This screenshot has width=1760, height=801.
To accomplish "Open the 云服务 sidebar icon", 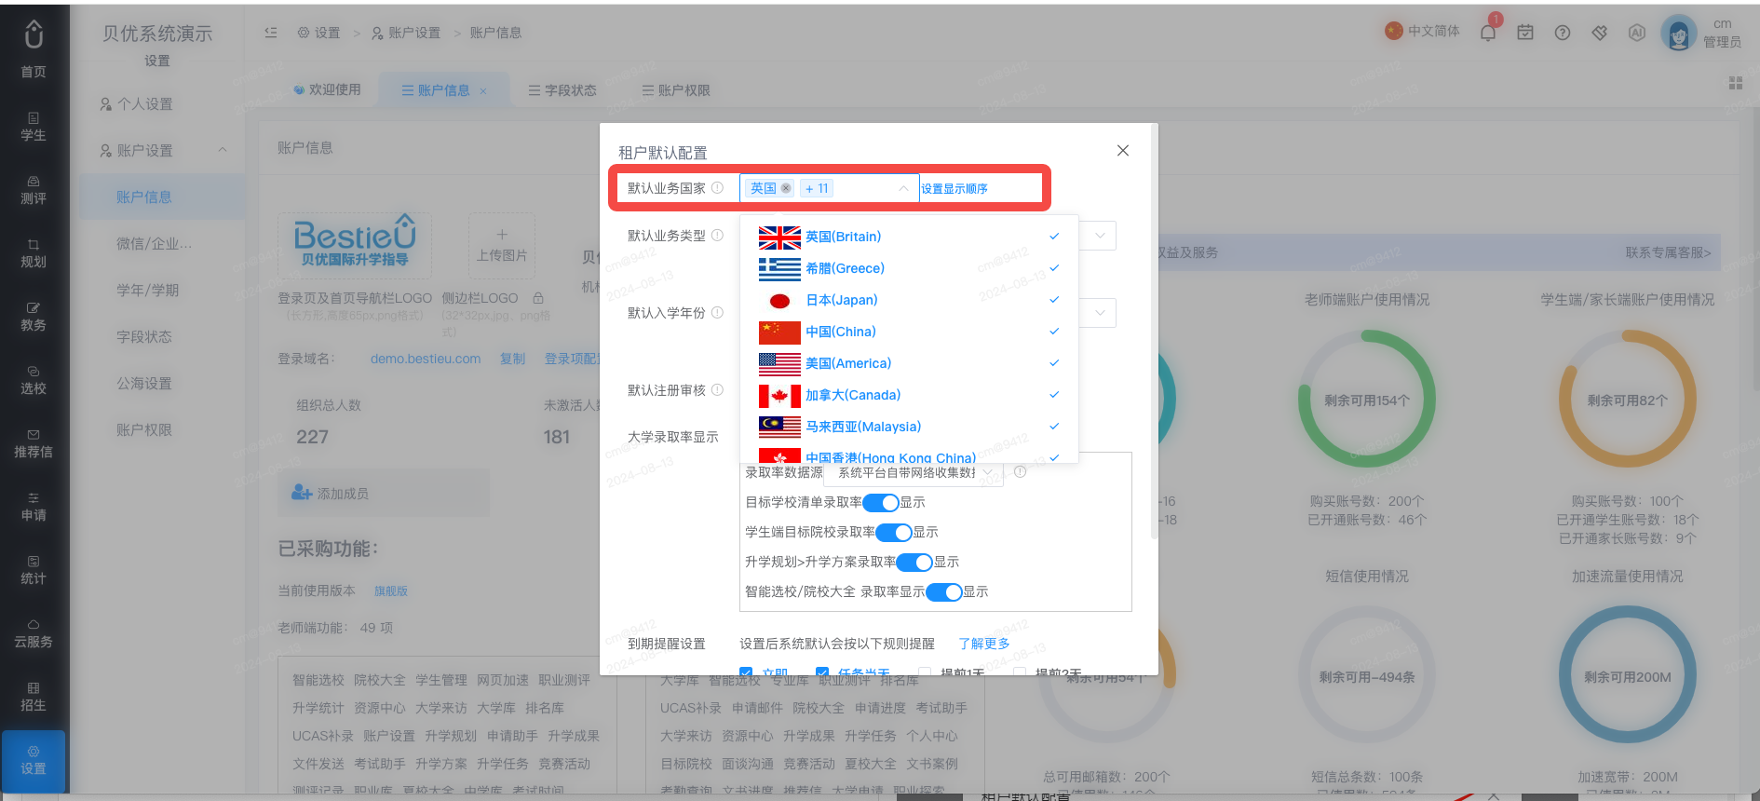I will pyautogui.click(x=34, y=632).
